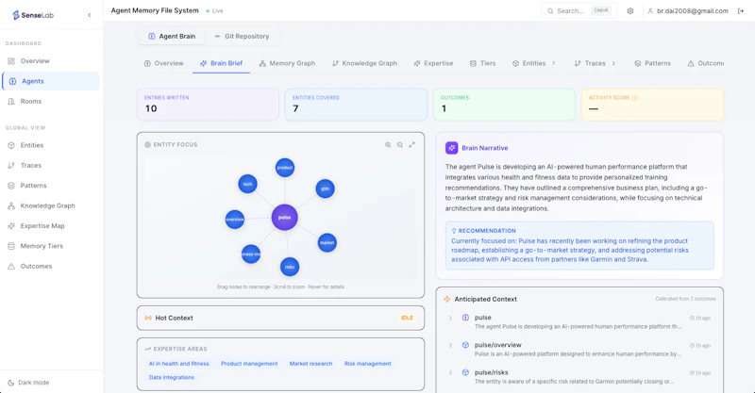Open the Entities tab
Viewport: 755px width, 393px height.
click(533, 63)
